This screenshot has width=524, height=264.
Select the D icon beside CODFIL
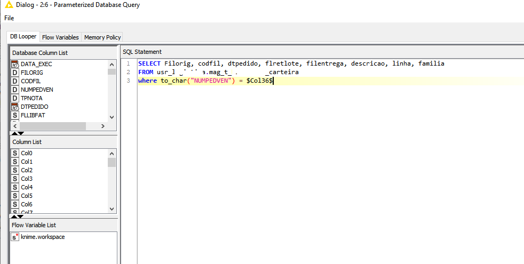click(15, 81)
